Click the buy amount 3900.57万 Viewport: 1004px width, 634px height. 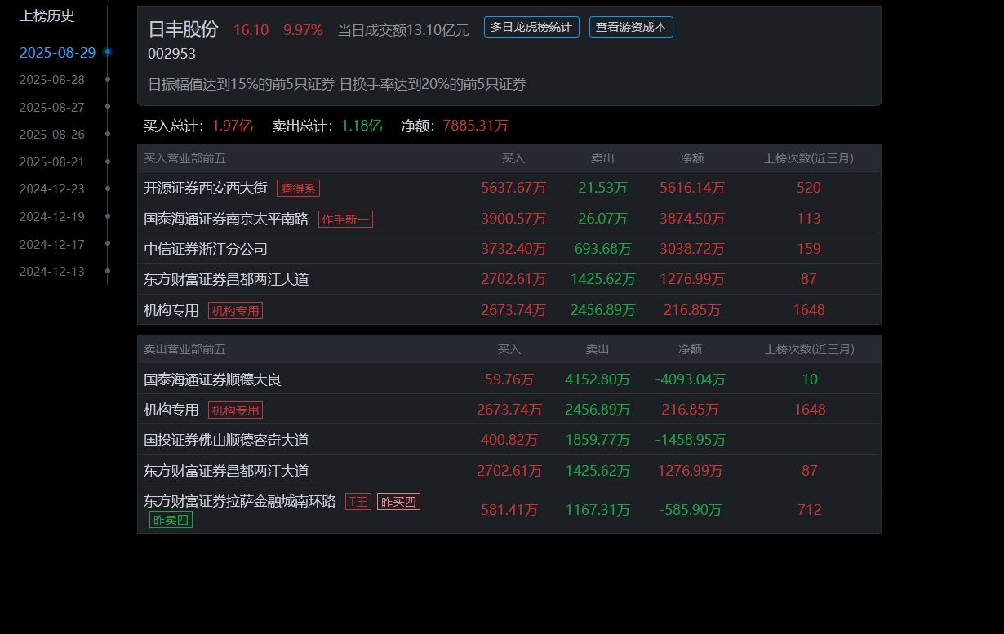click(513, 219)
